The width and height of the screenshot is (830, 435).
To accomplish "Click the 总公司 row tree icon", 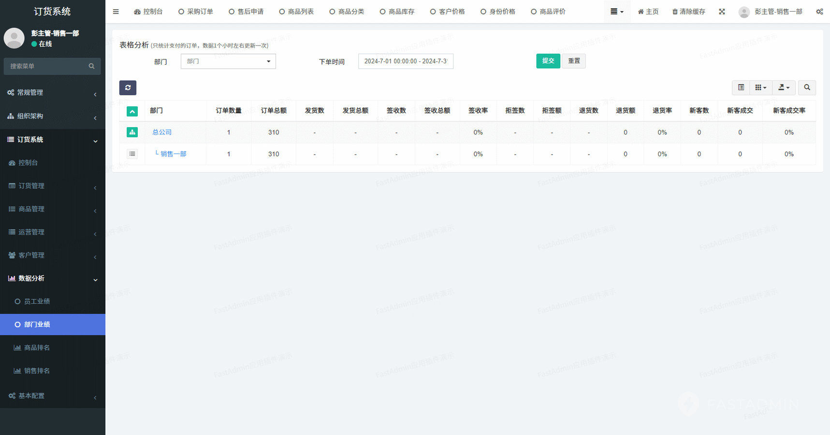I will tap(132, 132).
